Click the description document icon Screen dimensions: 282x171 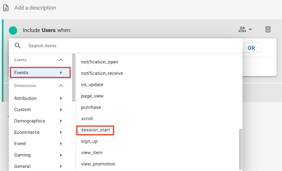point(6,8)
